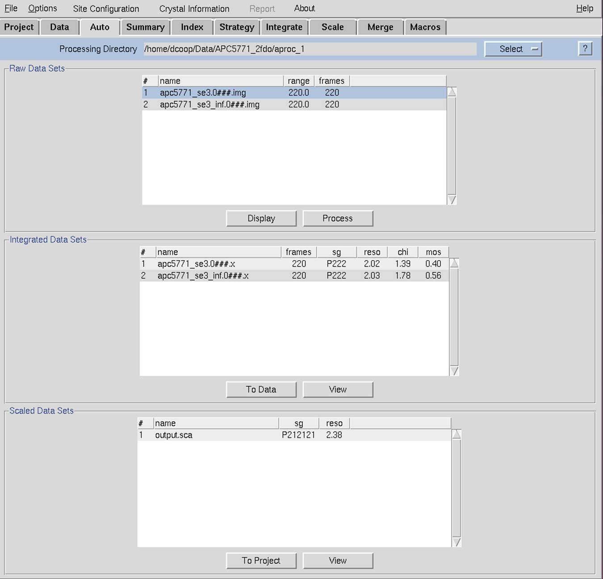
Task: Open the Crystal Information menu
Action: click(x=194, y=8)
